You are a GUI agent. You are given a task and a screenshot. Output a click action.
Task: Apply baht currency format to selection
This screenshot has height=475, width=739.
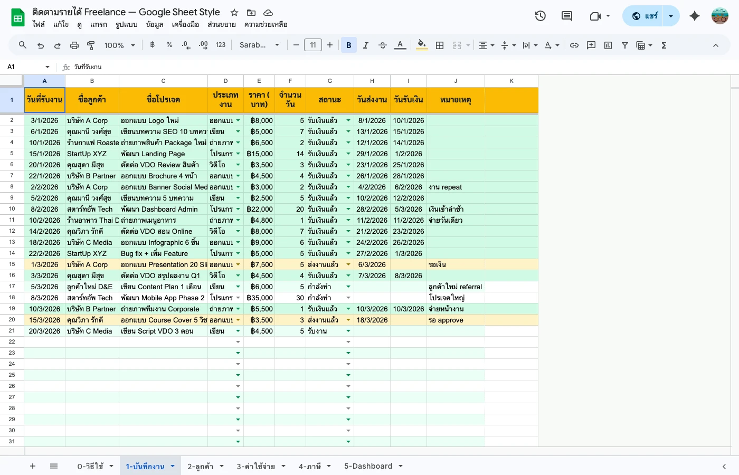[x=152, y=45]
